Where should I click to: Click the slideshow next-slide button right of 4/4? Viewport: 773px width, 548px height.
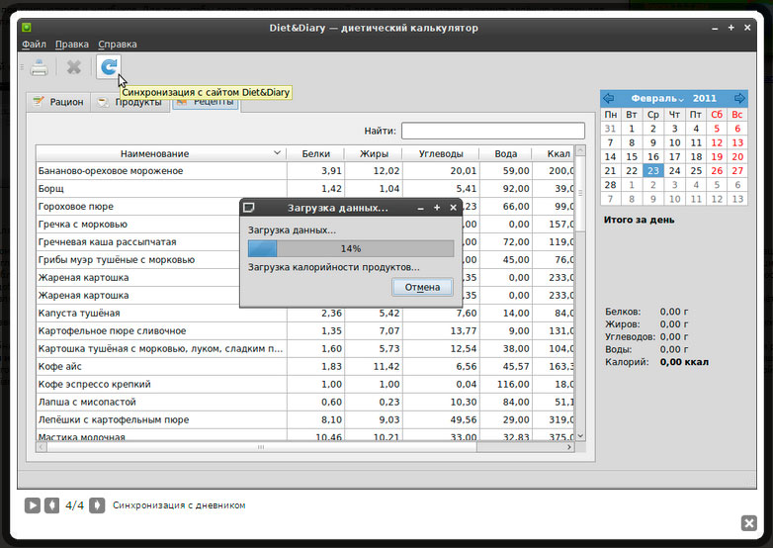97,505
